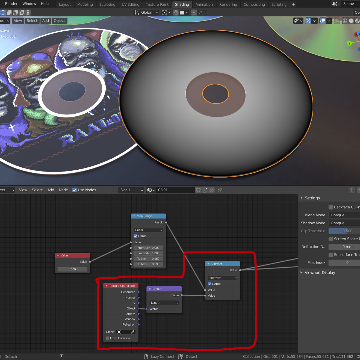The width and height of the screenshot is (360, 360).
Task: Open the Global transform orientation dropdown
Action: point(146,13)
